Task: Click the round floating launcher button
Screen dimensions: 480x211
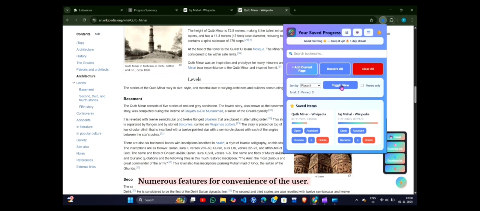Action: pos(401,182)
